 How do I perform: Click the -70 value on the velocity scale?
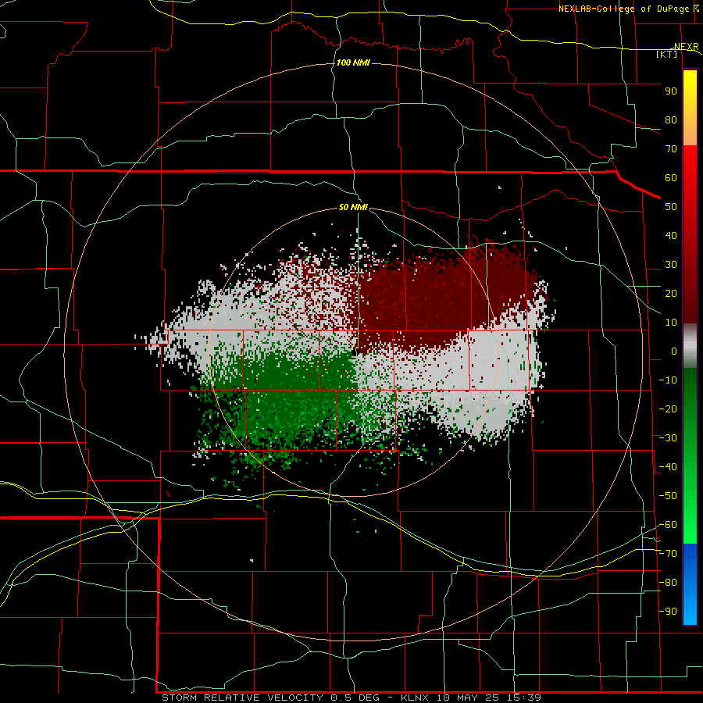point(668,554)
